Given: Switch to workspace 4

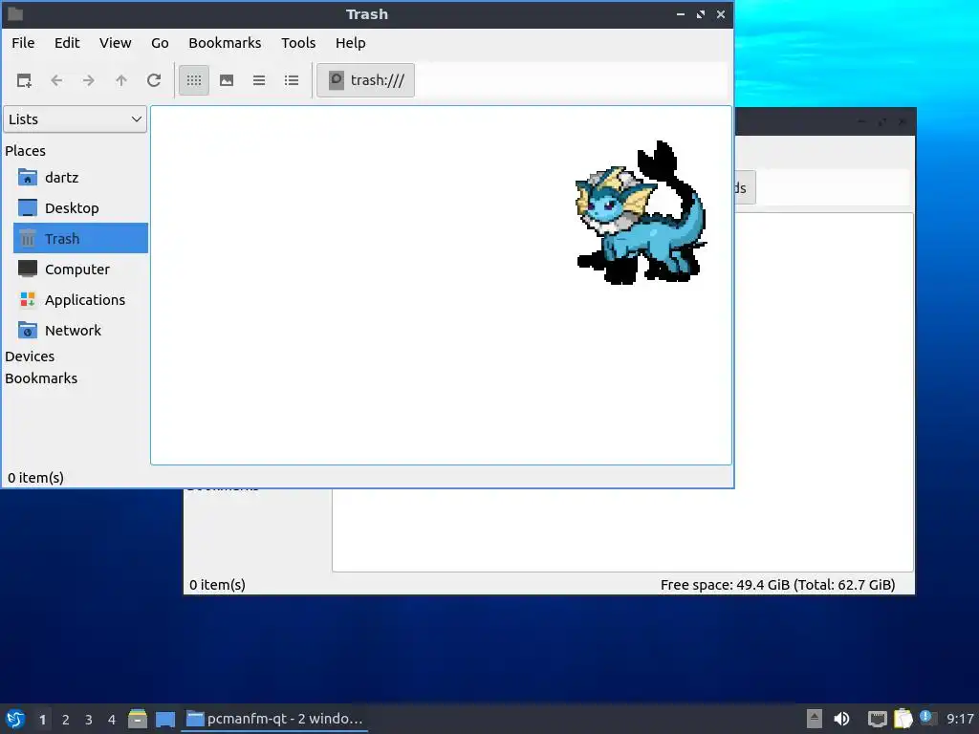Looking at the screenshot, I should pos(112,720).
